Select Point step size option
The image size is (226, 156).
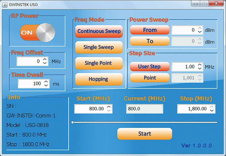click(x=150, y=78)
